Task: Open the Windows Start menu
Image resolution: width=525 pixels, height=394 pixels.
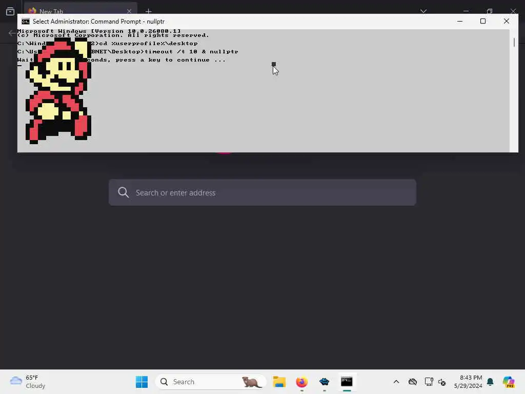Action: coord(142,382)
